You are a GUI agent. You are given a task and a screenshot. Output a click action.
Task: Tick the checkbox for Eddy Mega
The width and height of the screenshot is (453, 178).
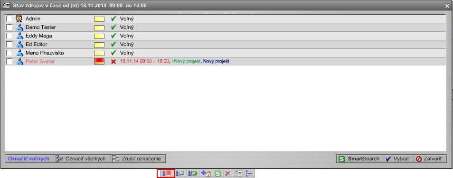pos(9,36)
